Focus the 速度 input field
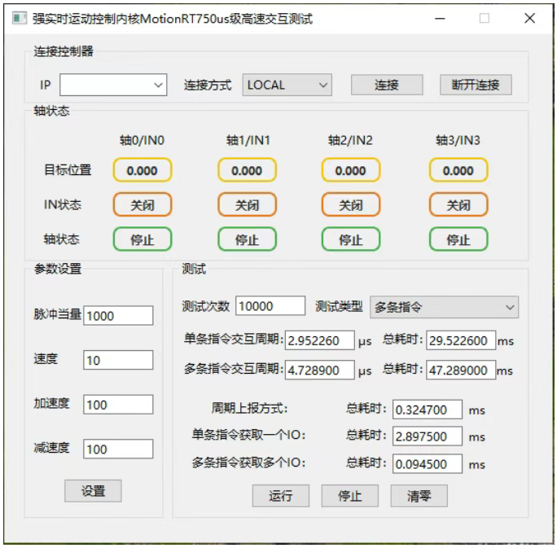The width and height of the screenshot is (557, 548). [x=118, y=360]
